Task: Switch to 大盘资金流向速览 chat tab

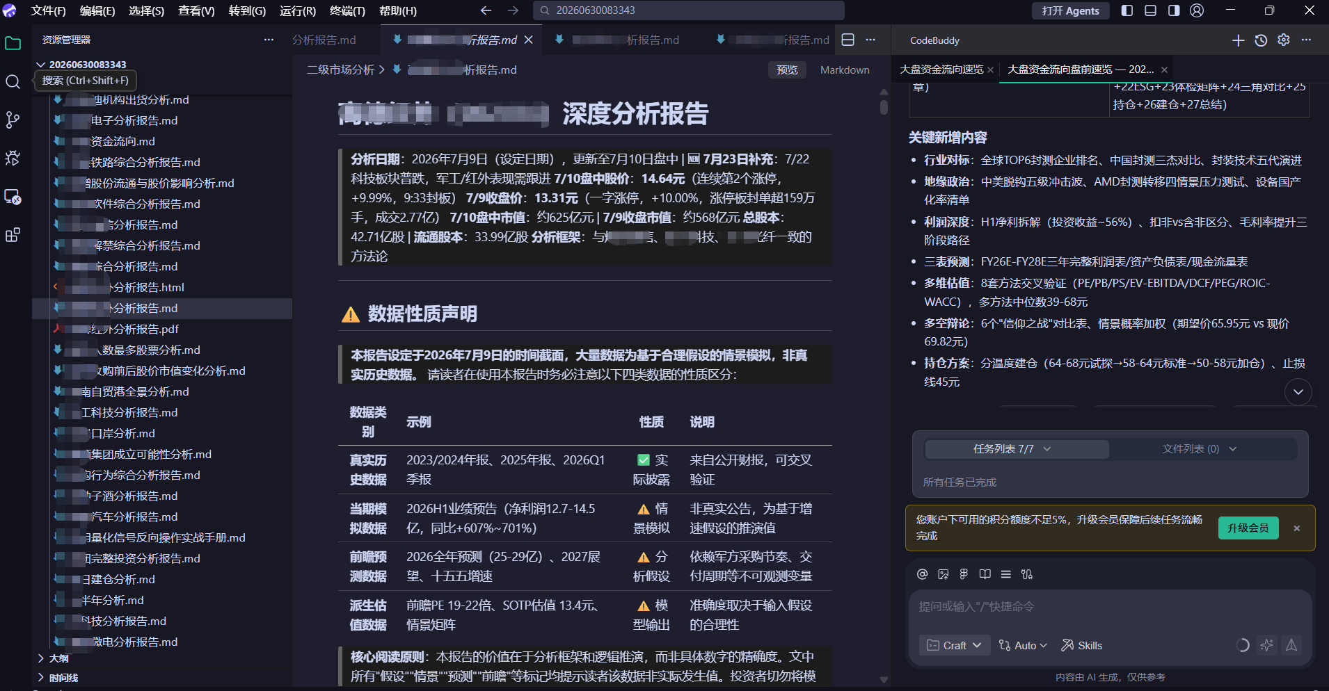Action: pos(941,70)
